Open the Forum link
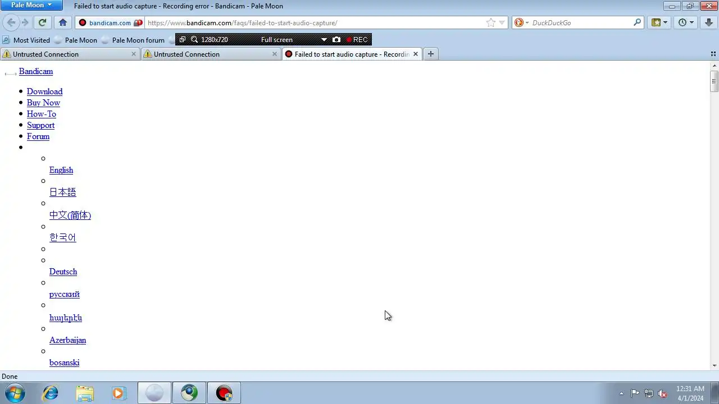Image resolution: width=719 pixels, height=404 pixels. click(38, 136)
